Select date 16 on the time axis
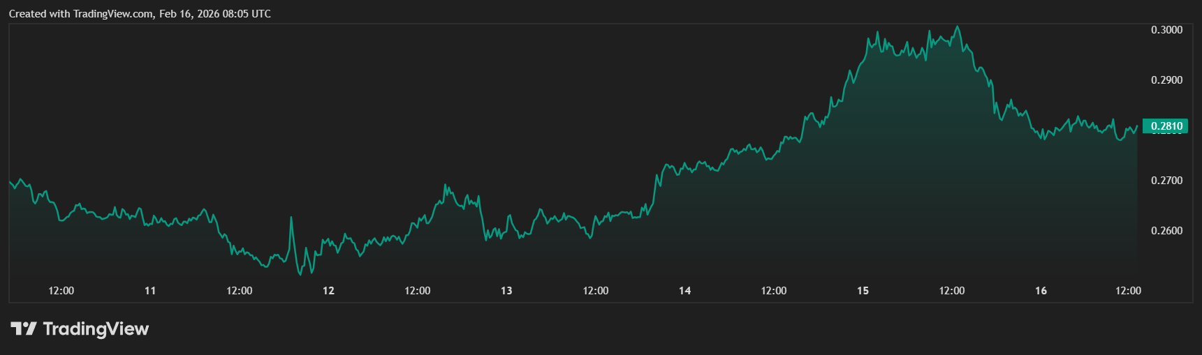Screen dimensions: 1202x355 [1041, 291]
